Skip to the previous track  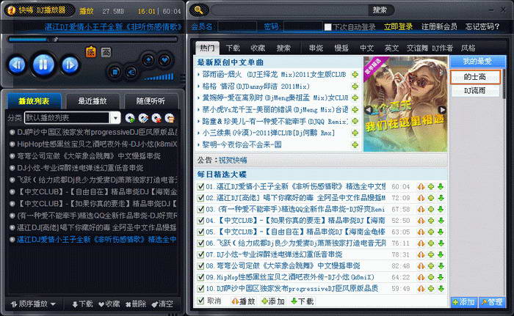pos(17,65)
